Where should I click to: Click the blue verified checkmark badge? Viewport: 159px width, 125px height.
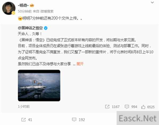[46, 28]
